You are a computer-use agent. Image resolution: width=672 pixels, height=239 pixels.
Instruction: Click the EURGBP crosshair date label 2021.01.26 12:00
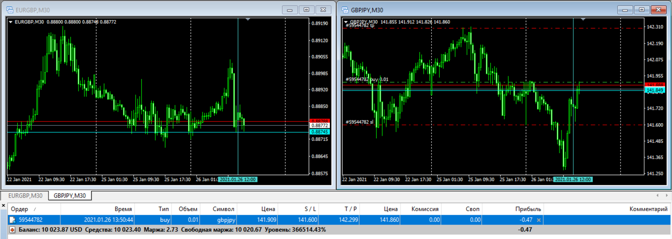click(x=238, y=179)
